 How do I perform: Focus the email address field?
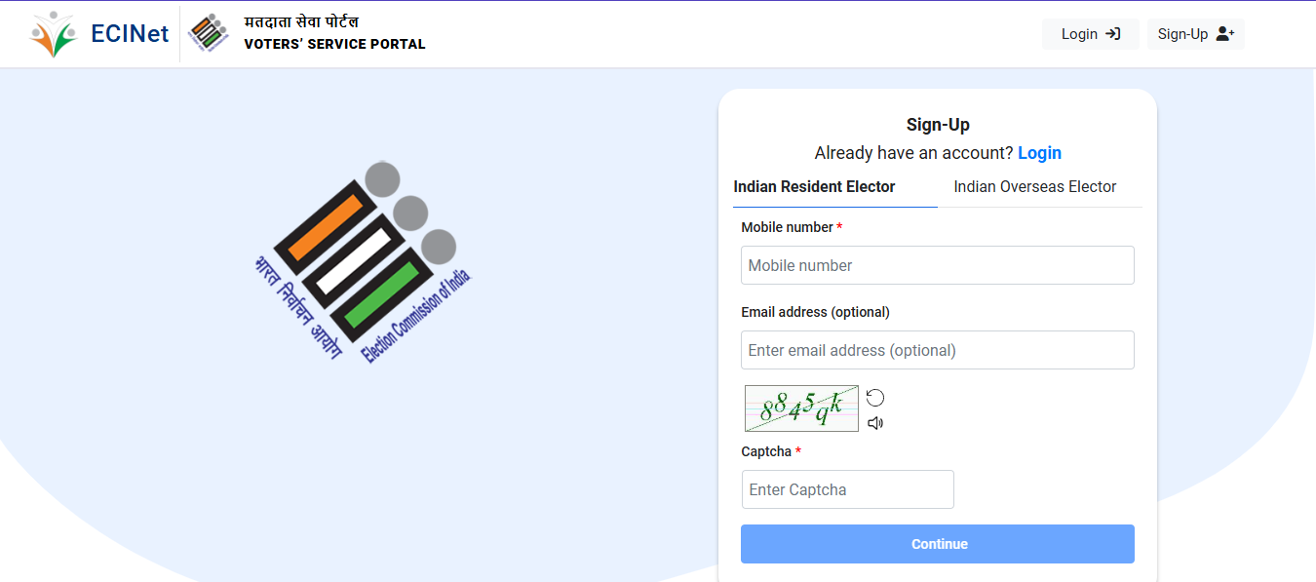[937, 349]
